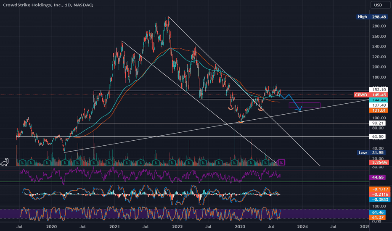Click the 1D interval in the title
The height and width of the screenshot is (231, 392).
tap(68, 5)
